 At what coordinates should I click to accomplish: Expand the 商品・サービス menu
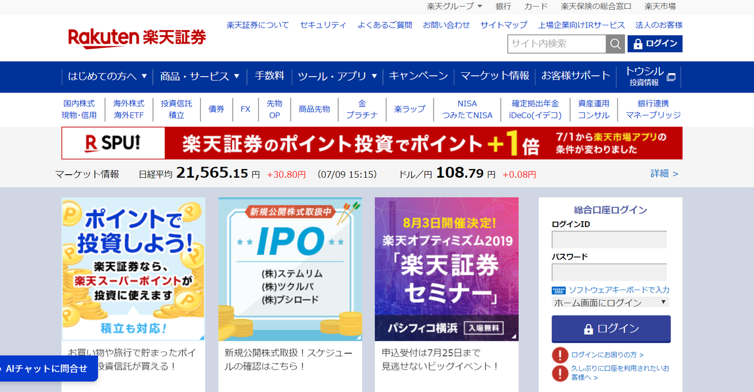200,77
